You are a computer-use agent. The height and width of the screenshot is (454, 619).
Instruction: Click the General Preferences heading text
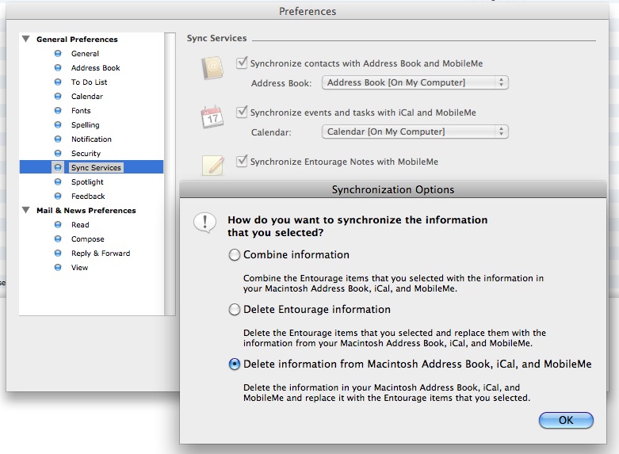pyautogui.click(x=77, y=39)
